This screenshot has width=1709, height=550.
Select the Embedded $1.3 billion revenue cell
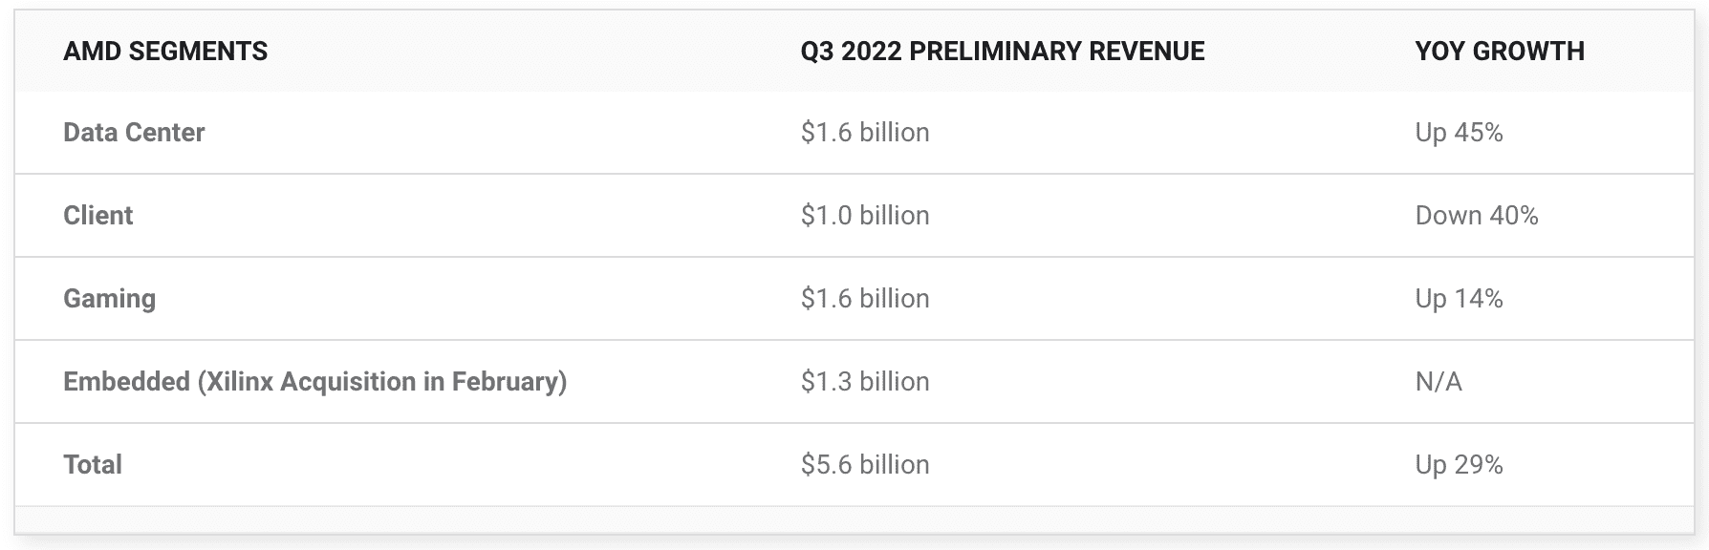click(x=865, y=381)
